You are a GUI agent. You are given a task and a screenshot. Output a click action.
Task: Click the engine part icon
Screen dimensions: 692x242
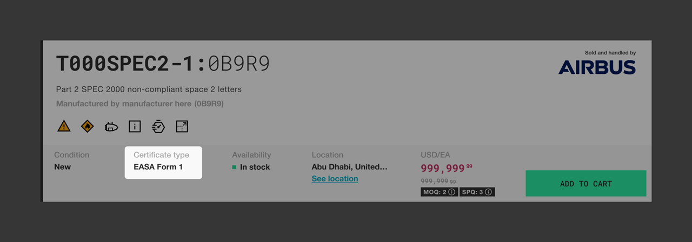(111, 127)
